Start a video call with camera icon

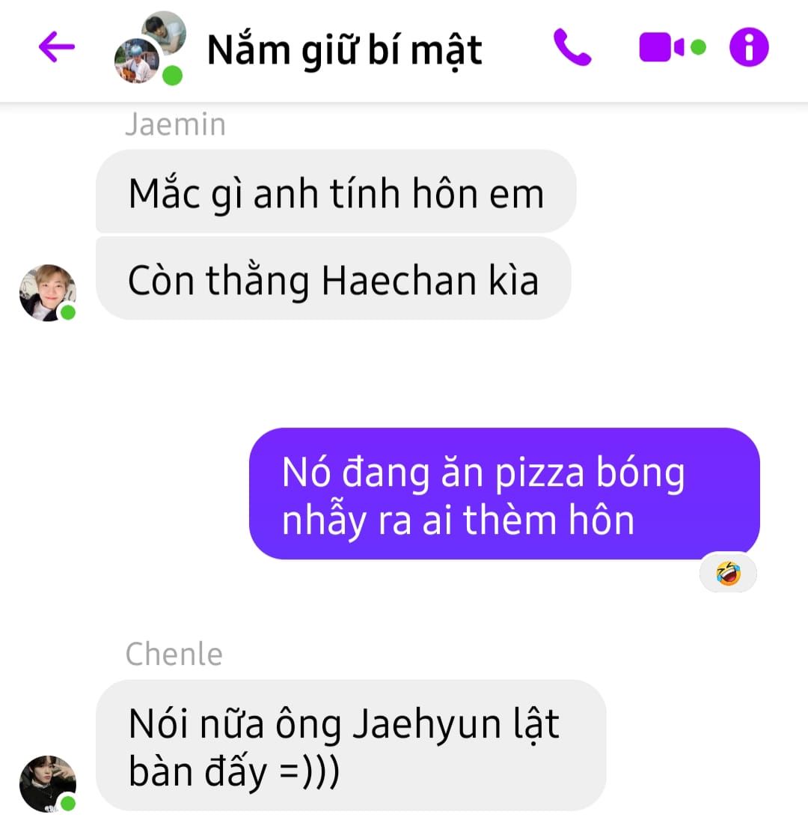point(662,47)
